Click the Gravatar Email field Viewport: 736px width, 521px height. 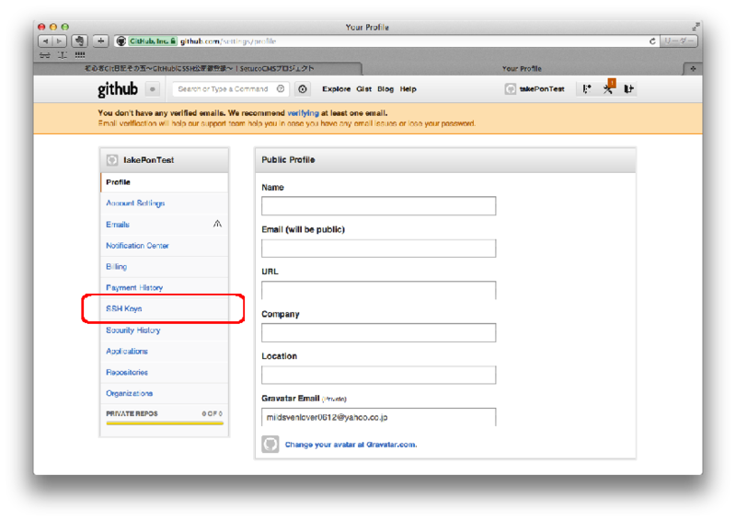coord(378,417)
